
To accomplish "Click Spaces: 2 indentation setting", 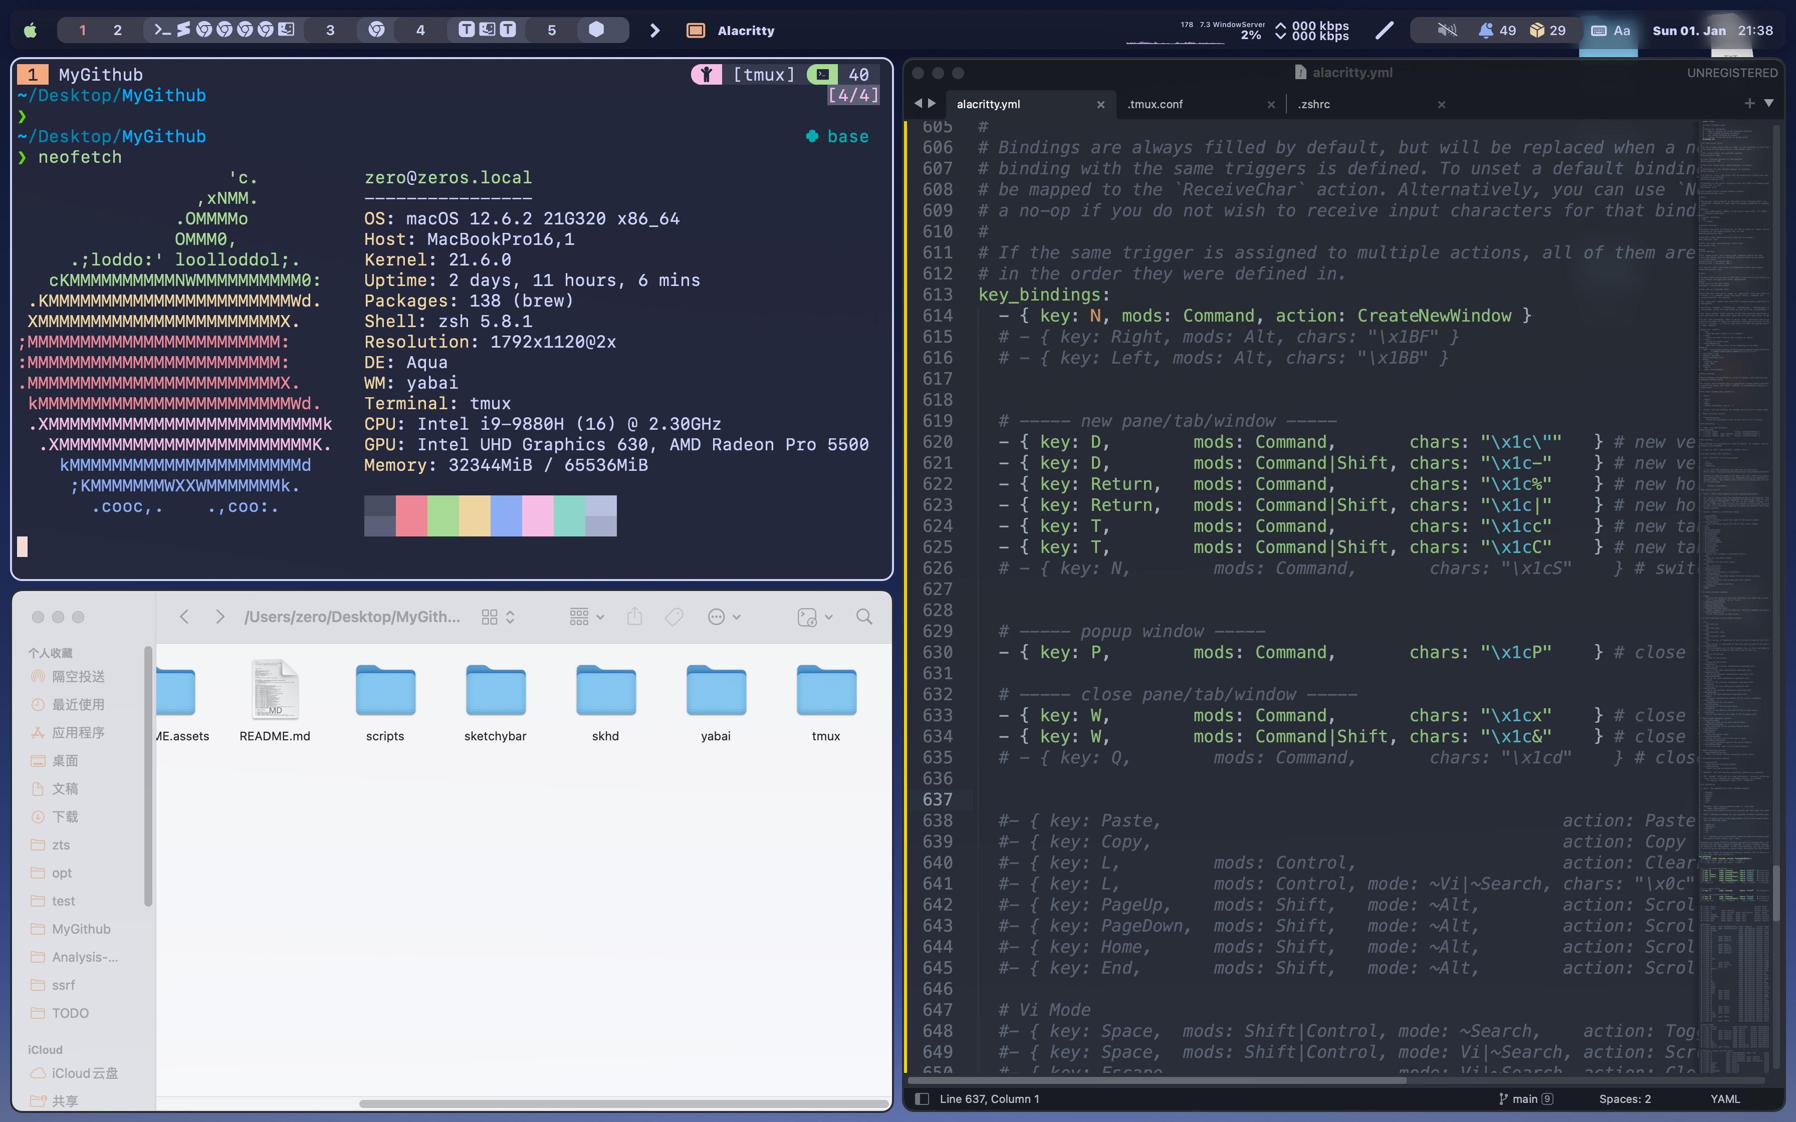I will (x=1625, y=1099).
